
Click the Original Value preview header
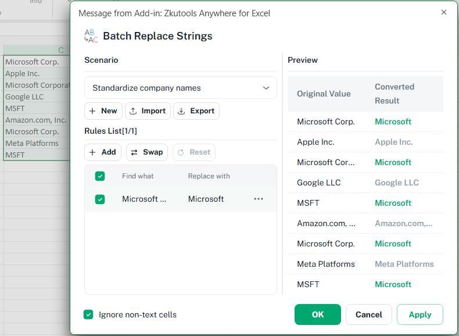pos(324,94)
